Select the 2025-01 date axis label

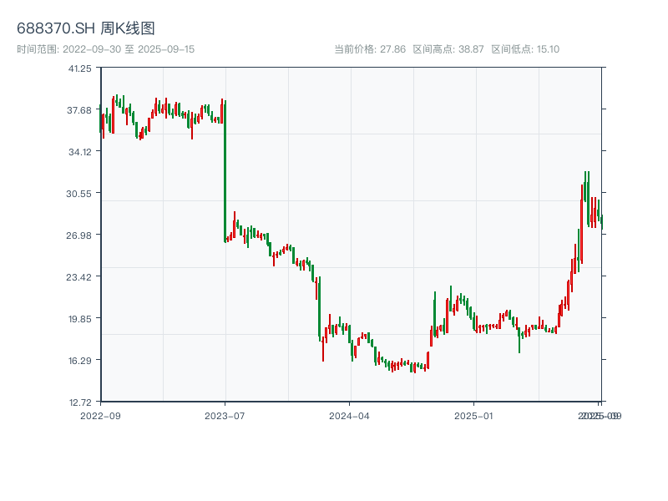(x=475, y=415)
